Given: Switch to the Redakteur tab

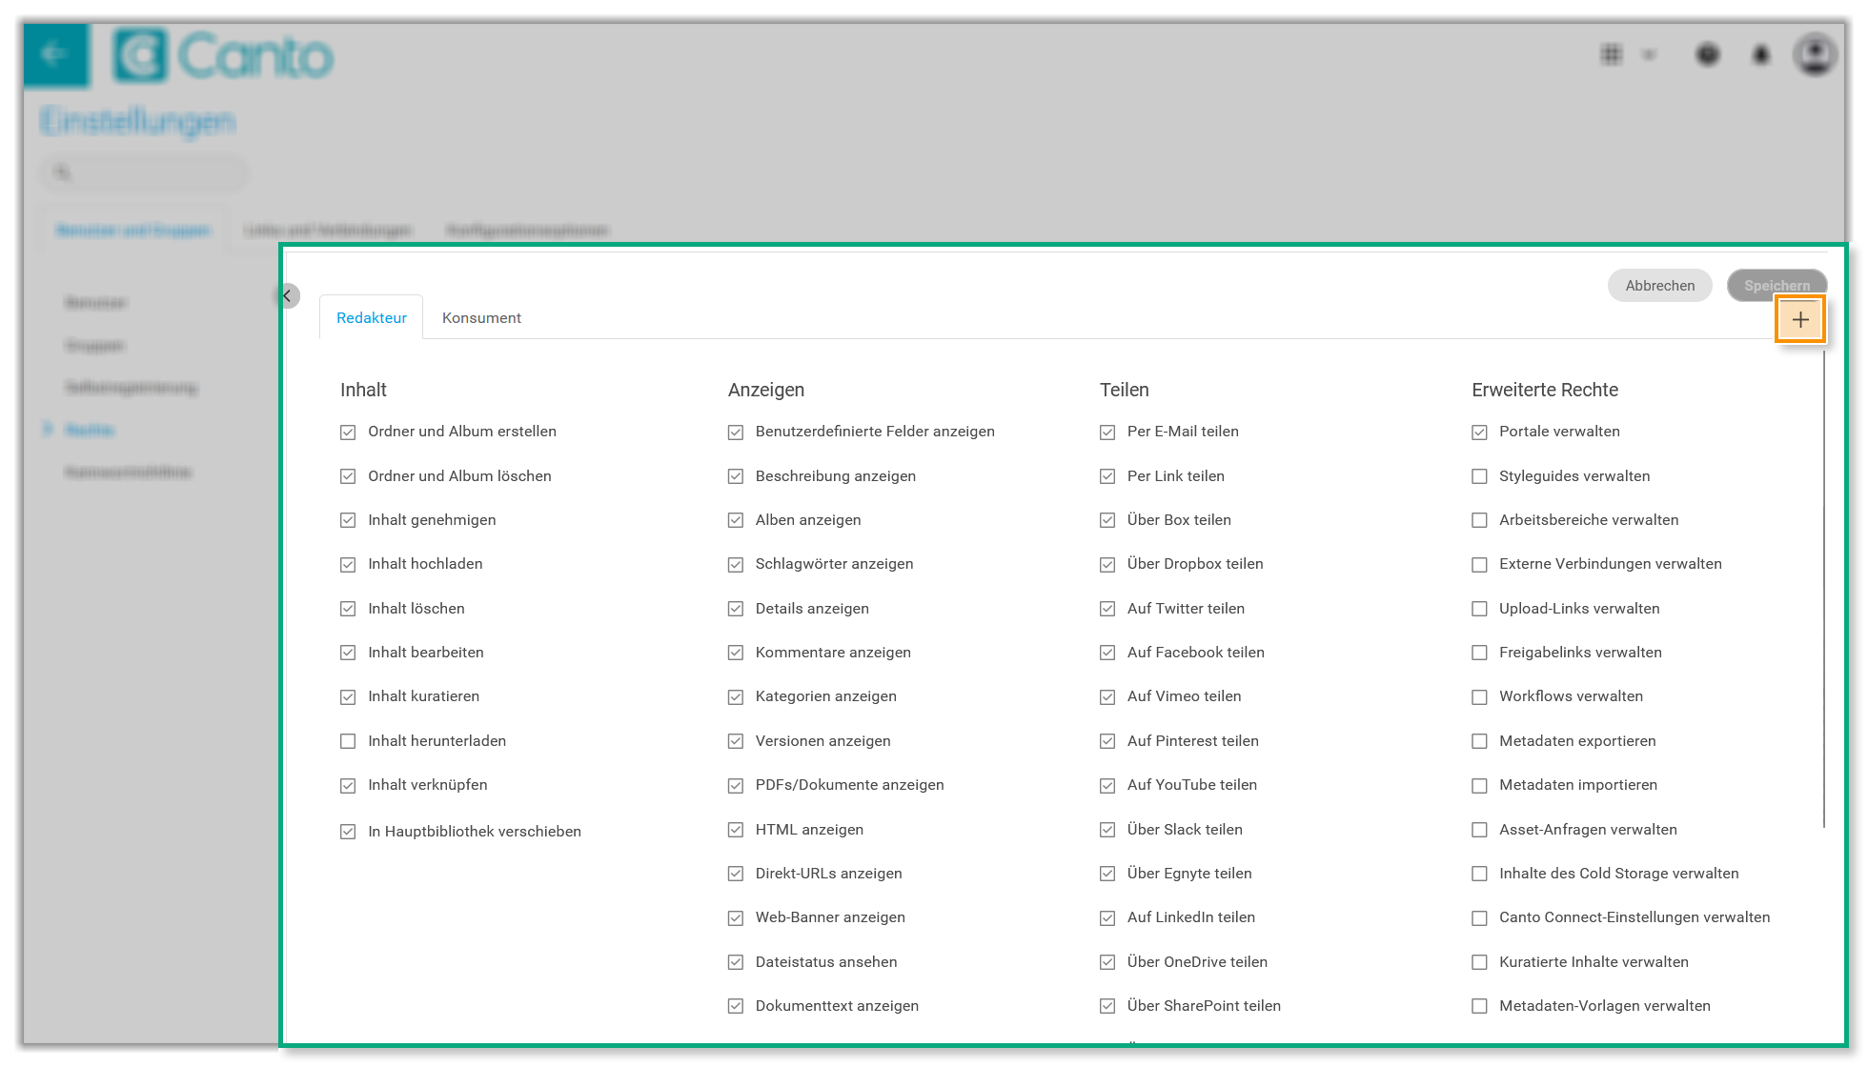Looking at the screenshot, I should [372, 317].
